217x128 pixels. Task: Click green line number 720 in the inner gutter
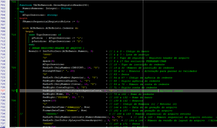pos(14,68)
